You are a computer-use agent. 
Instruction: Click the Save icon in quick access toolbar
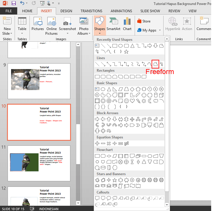(13, 3)
